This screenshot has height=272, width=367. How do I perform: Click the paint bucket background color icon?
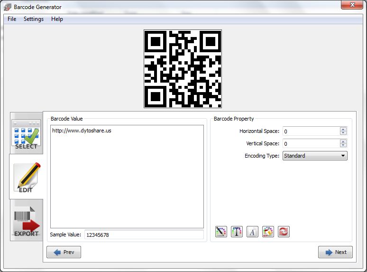point(268,232)
